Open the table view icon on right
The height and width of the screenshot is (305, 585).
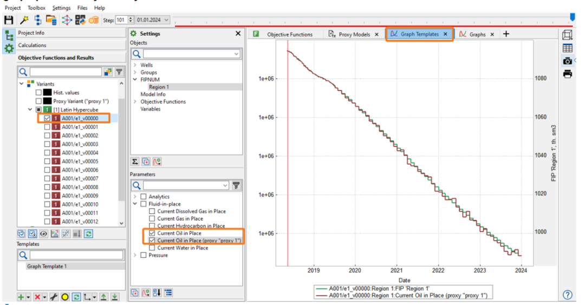(567, 48)
